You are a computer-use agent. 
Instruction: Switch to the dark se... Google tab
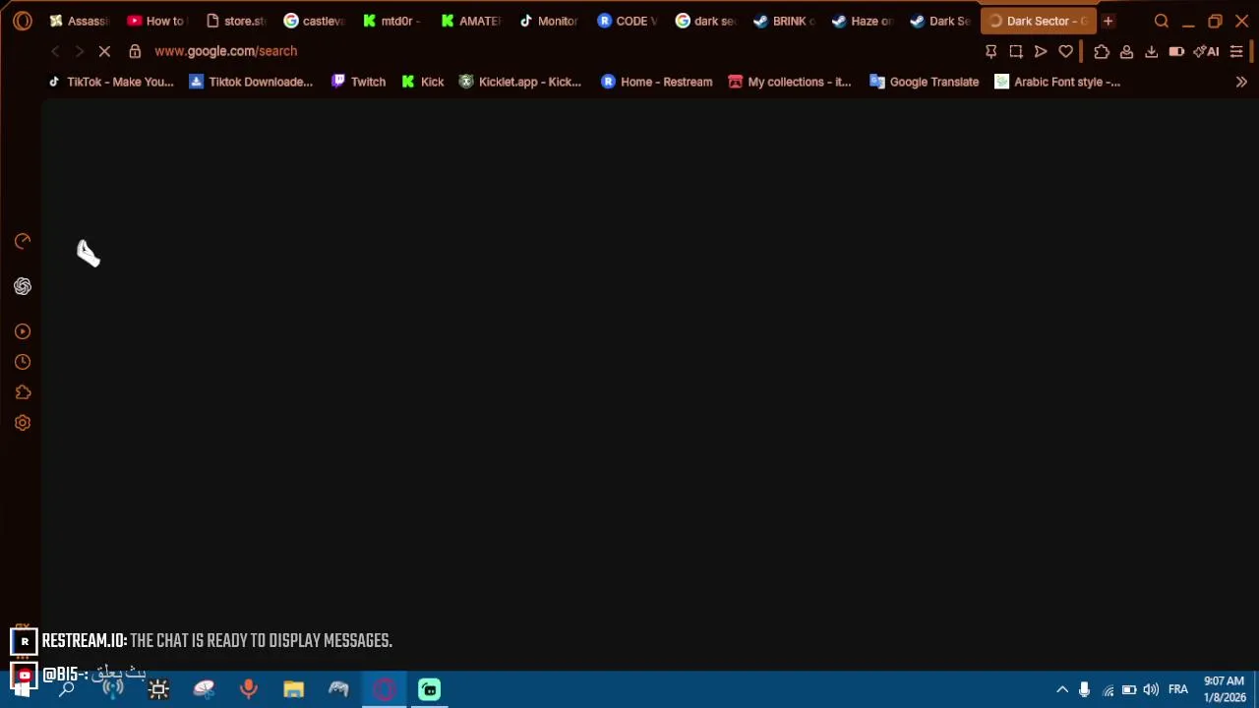704,21
